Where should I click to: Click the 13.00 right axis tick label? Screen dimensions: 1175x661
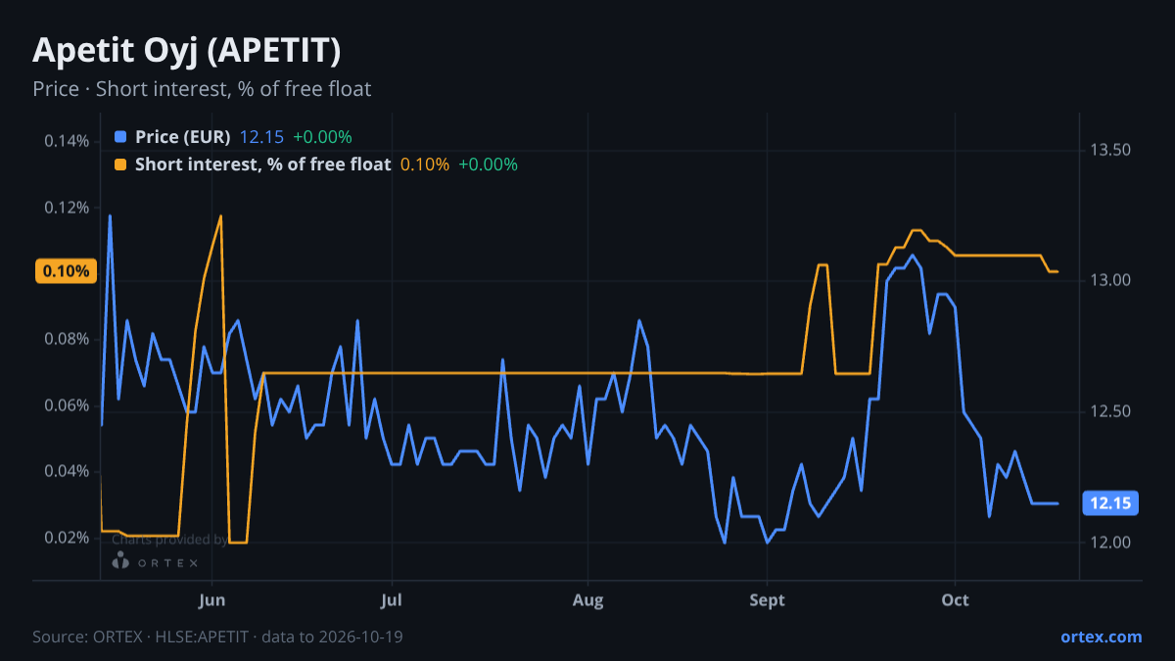(x=1110, y=281)
